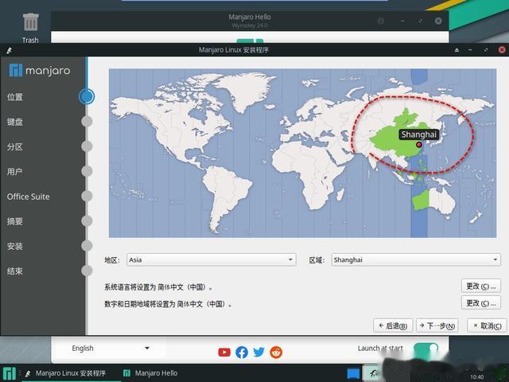The height and width of the screenshot is (382, 509).
Task: Open the 地区 Asia dropdown
Action: click(212, 260)
